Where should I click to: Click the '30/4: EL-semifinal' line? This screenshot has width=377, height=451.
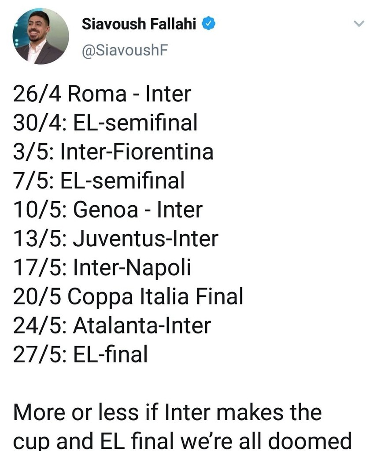[105, 123]
